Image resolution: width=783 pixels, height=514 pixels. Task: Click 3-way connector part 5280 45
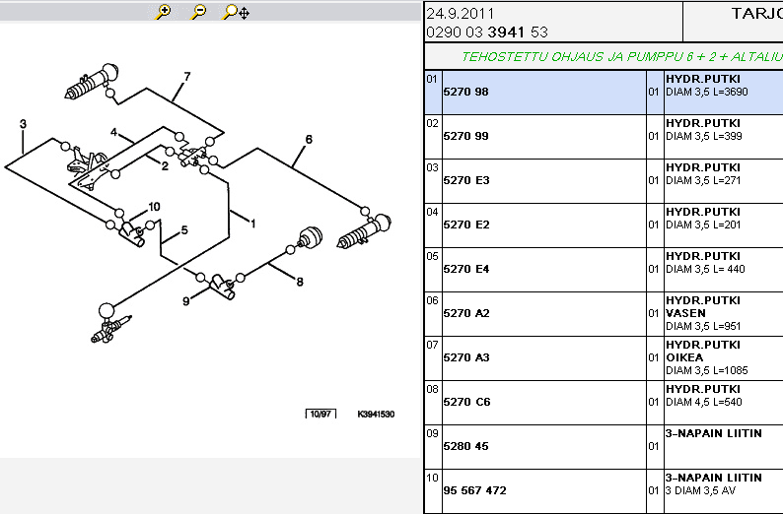tap(466, 446)
